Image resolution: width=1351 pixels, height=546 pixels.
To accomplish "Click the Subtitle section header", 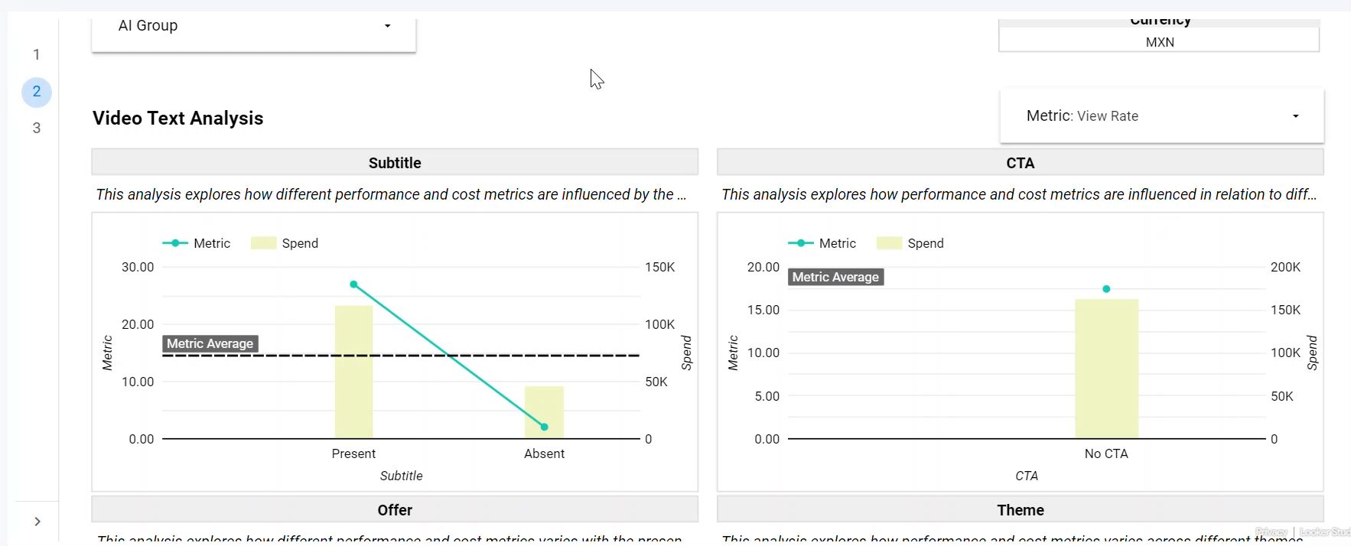I will click(x=395, y=163).
